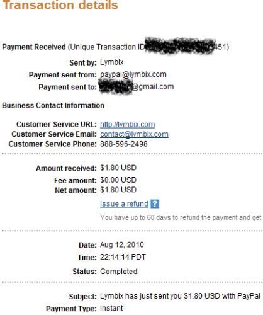263x315 pixels.
Task: Click the date Aug 12, 2010
Action: click(x=122, y=245)
